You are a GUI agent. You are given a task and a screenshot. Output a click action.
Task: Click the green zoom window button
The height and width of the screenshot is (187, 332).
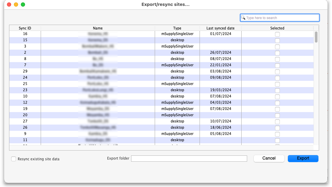pyautogui.click(x=23, y=5)
